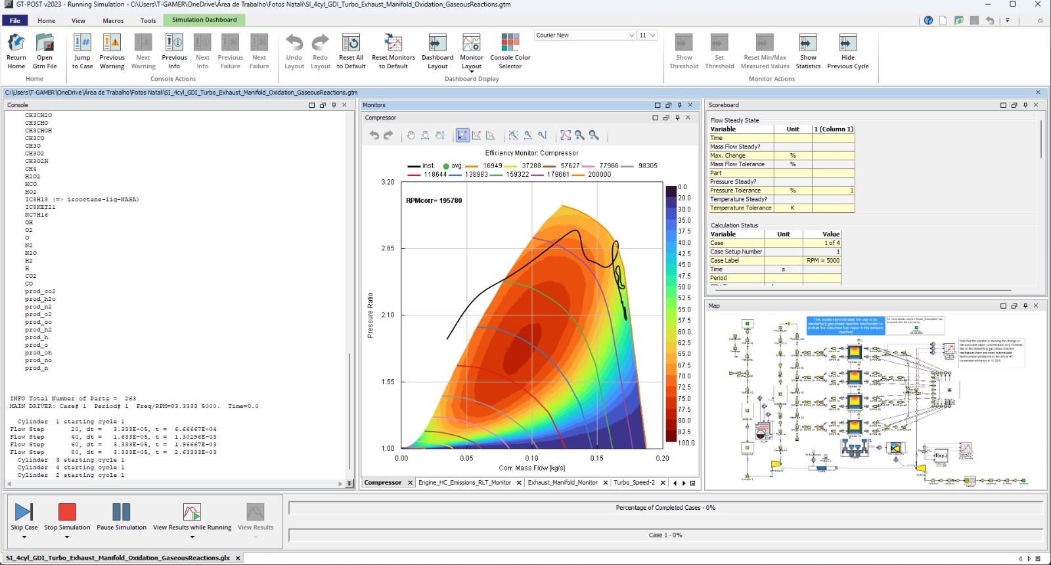Open the Macros ribbon tab
The image size is (1051, 565).
click(x=113, y=20)
